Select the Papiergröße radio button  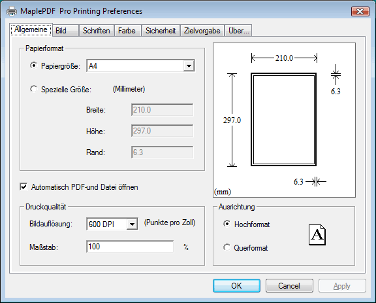[x=33, y=65]
